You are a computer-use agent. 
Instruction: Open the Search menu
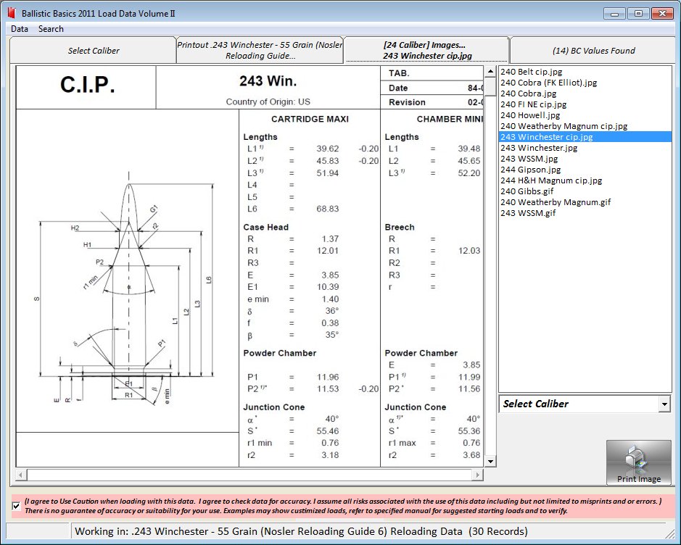(x=51, y=29)
